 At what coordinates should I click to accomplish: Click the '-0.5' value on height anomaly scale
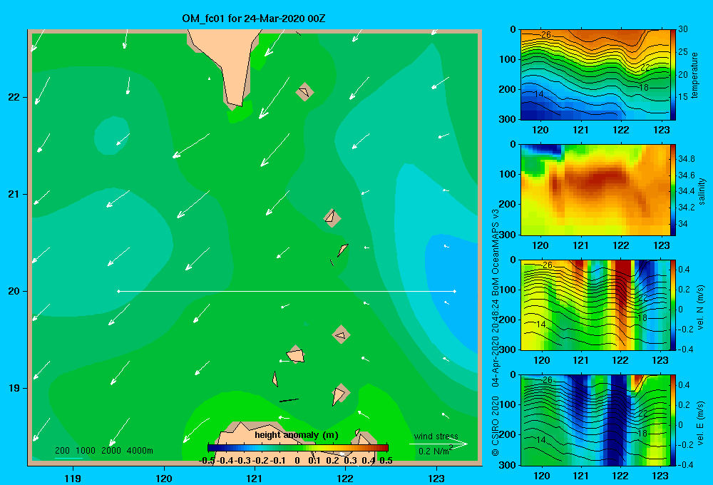[x=207, y=461]
